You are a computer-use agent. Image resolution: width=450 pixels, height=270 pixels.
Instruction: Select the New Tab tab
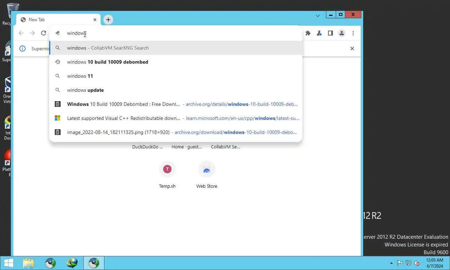click(58, 20)
